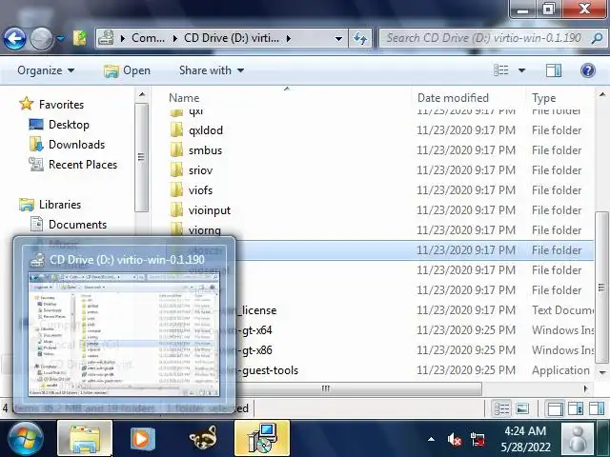610x457 pixels.
Task: Select the Com... breadcrumb segment
Action: coord(148,38)
